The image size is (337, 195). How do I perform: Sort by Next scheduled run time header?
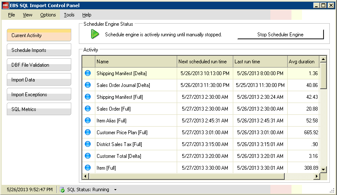click(205, 62)
